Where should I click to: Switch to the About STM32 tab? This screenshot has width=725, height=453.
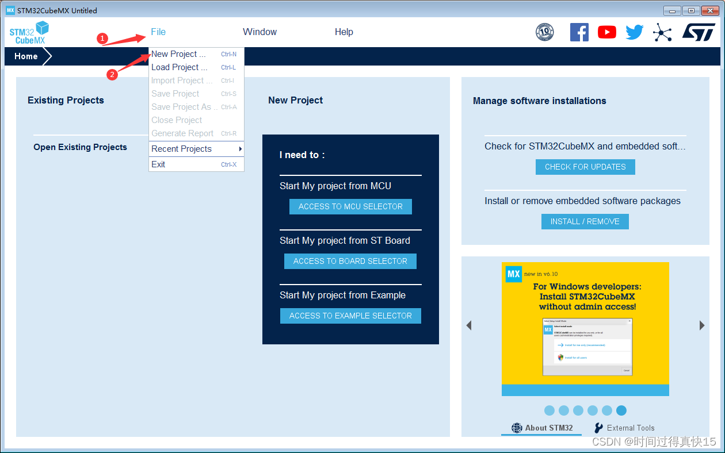541,428
